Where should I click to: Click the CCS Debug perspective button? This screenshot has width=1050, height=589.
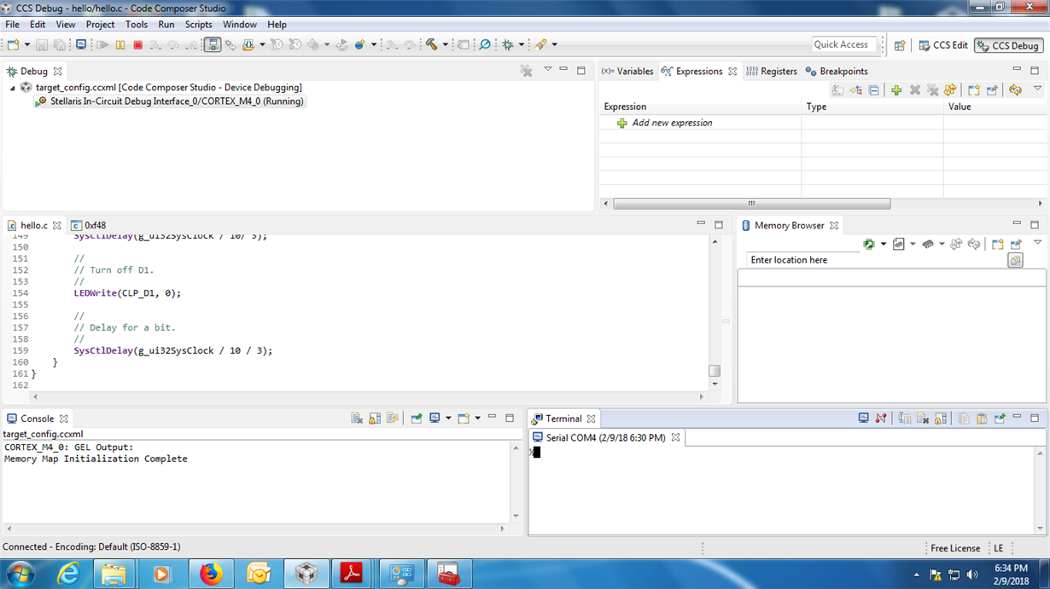click(1008, 45)
